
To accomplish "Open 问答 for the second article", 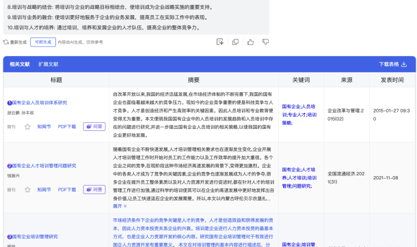I will [x=94, y=190].
